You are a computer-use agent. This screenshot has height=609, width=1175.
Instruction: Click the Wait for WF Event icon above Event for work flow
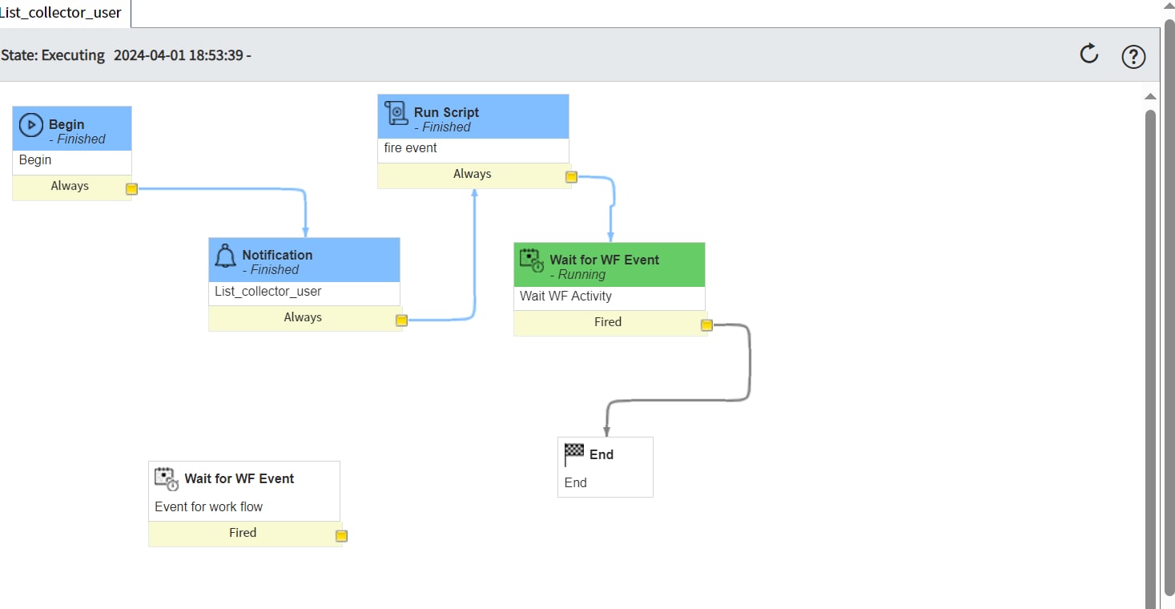tap(165, 478)
